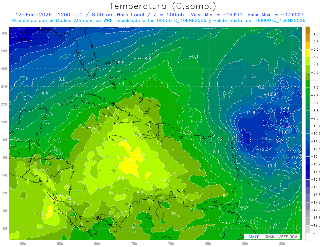Click the "-15.1" colorbar label
This screenshot has width=320, height=247.
(316, 179)
